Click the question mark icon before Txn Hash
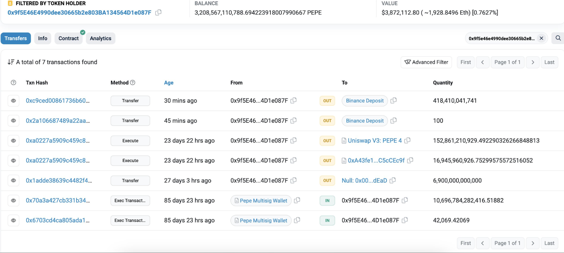564x253 pixels. (x=13, y=83)
